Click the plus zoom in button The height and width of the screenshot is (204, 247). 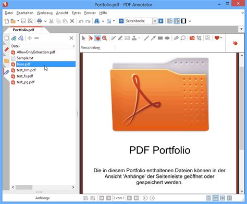tap(161, 21)
